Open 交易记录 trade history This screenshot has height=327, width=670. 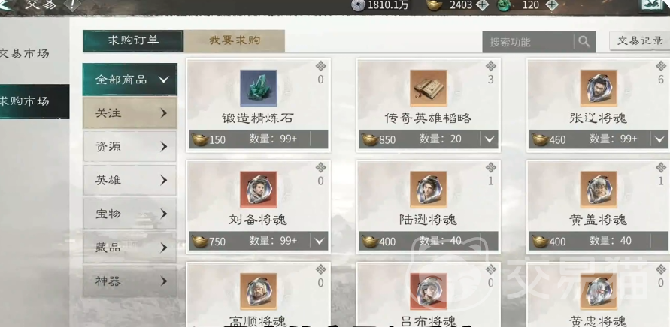(x=640, y=41)
